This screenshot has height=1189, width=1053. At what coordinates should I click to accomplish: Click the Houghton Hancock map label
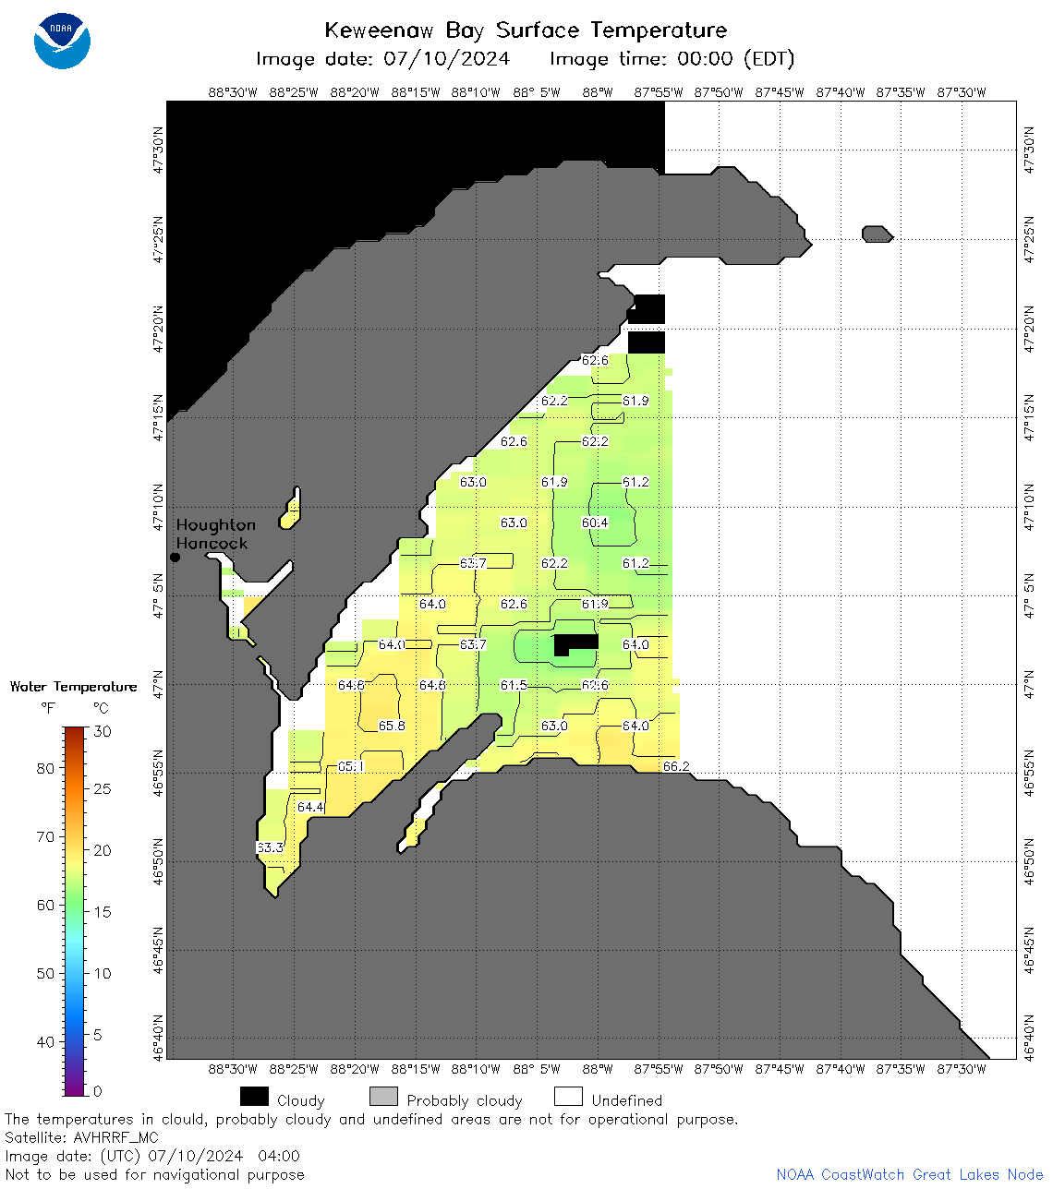tap(215, 534)
